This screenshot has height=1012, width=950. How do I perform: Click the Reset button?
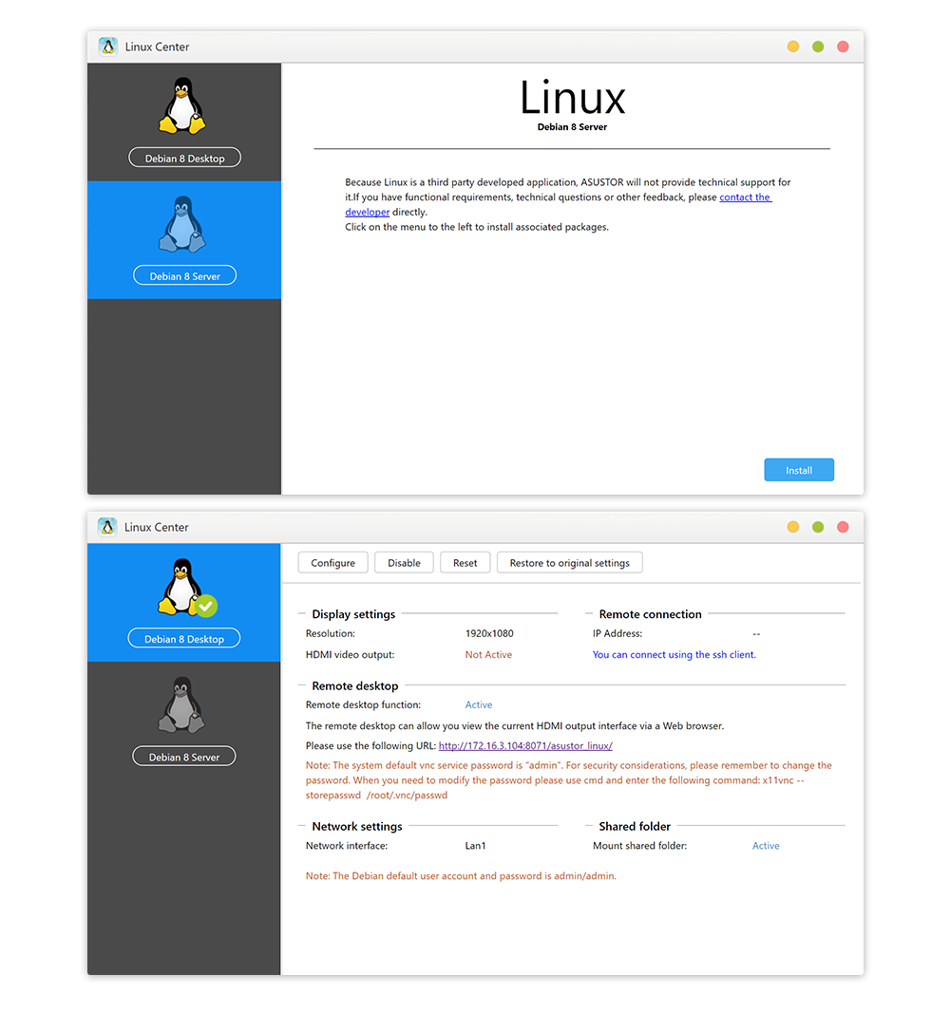tap(465, 563)
